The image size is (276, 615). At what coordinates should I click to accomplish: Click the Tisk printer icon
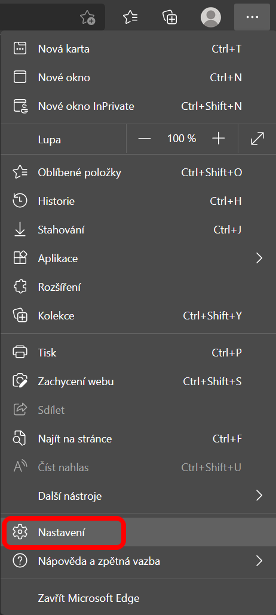click(20, 353)
